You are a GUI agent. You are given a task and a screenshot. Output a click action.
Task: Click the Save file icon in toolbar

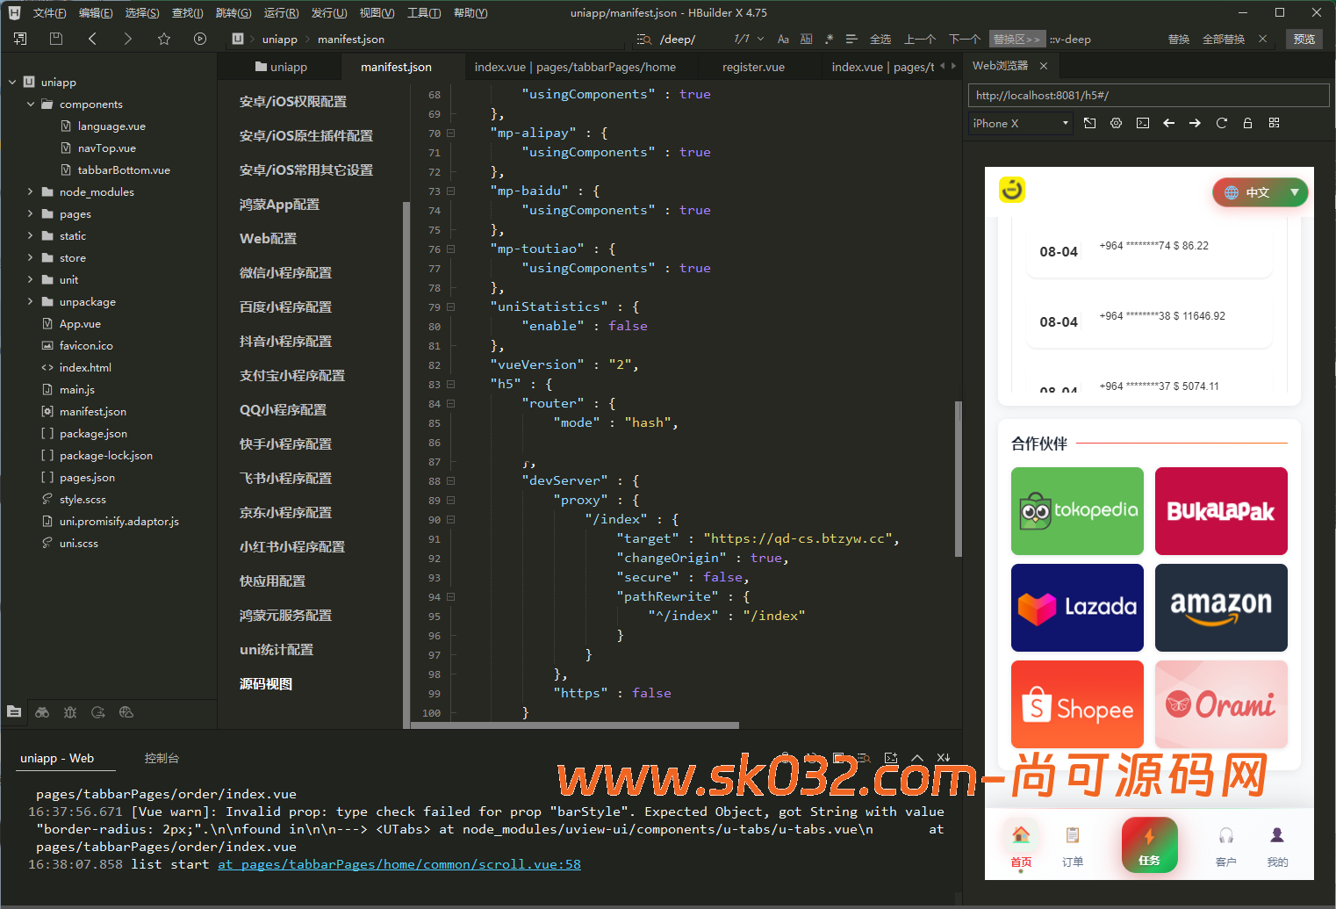pyautogui.click(x=56, y=39)
